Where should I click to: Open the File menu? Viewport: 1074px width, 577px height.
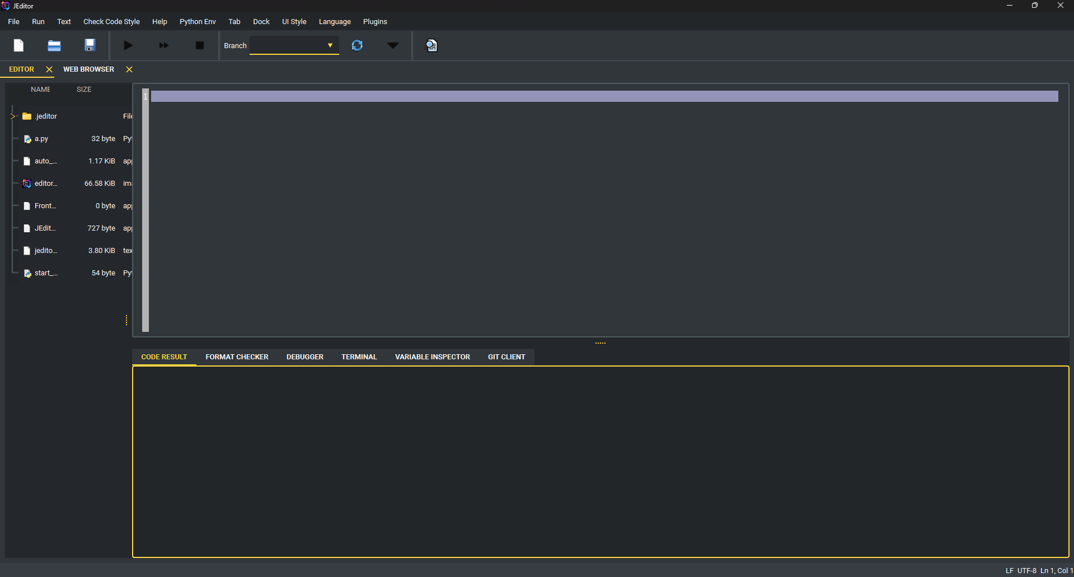coord(14,22)
